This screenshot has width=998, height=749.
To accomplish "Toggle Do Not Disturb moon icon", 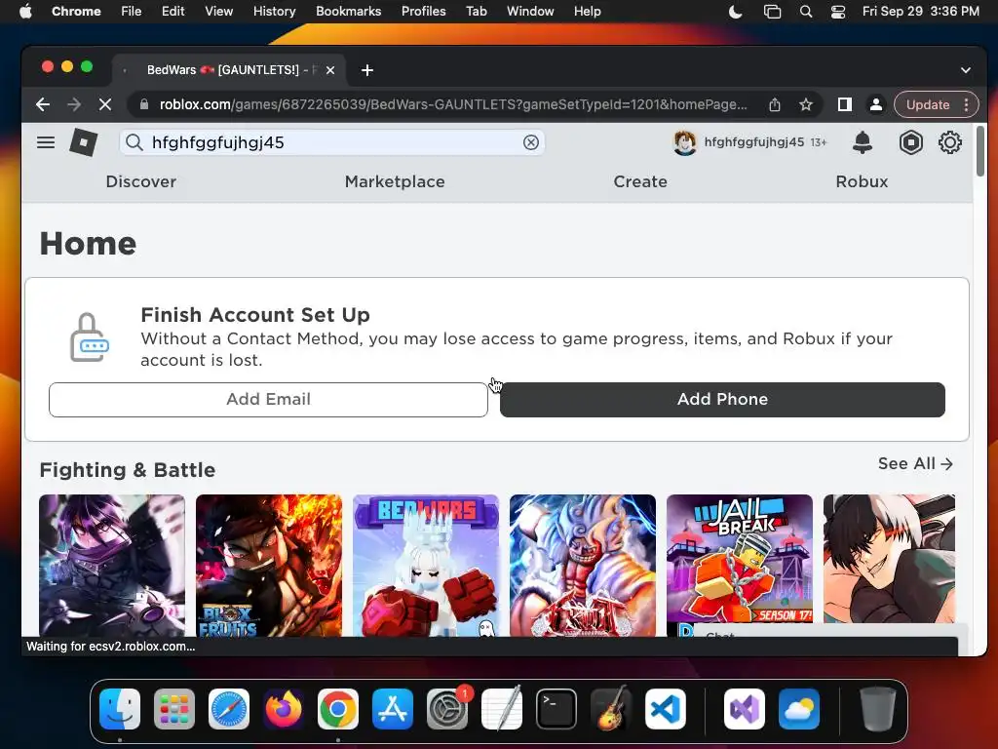I will 735,12.
